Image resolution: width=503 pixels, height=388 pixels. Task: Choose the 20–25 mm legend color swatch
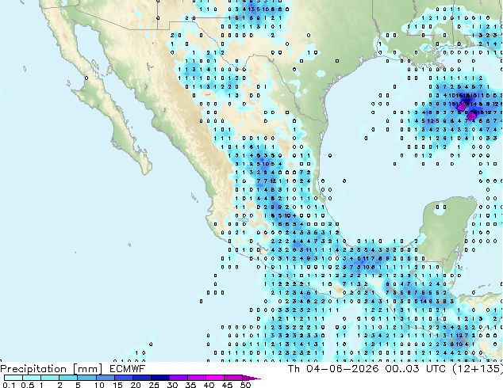(x=142, y=378)
